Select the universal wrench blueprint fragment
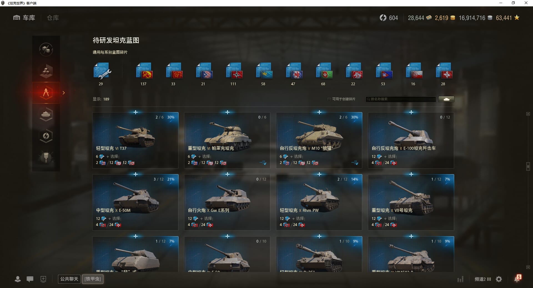 coord(102,71)
